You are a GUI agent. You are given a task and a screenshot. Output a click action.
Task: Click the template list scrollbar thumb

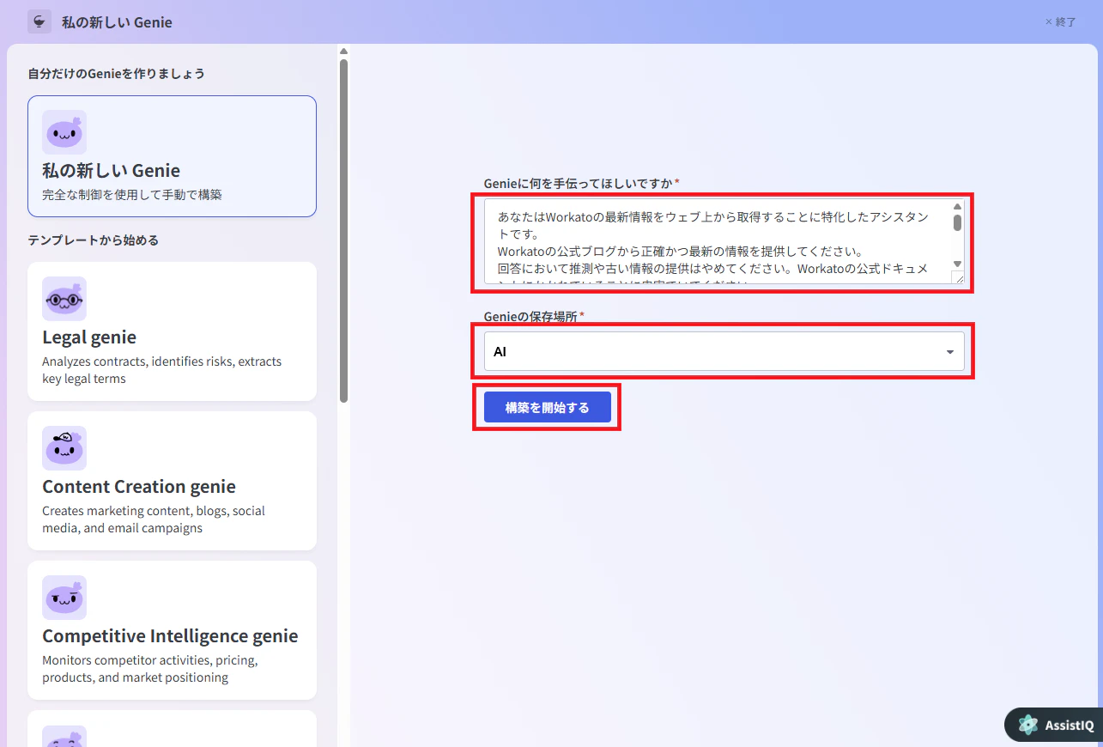pos(343,230)
